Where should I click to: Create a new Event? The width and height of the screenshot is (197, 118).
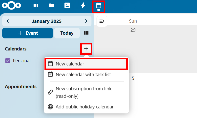28,33
